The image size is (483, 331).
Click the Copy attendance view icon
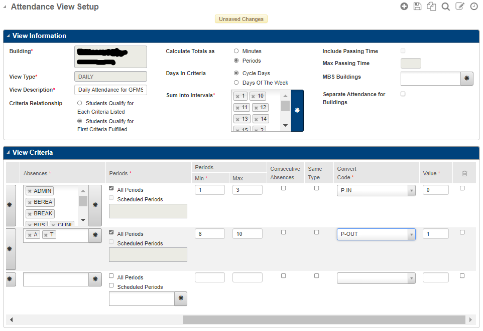(x=431, y=6)
